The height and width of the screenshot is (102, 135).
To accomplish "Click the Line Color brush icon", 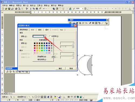I will click(x=60, y=97).
